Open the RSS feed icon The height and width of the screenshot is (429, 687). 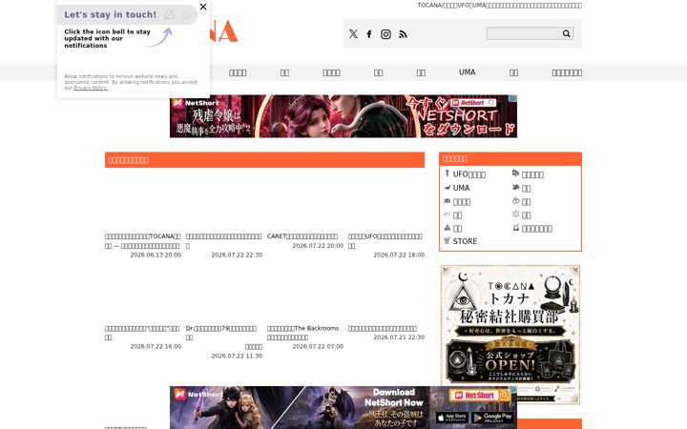point(403,34)
